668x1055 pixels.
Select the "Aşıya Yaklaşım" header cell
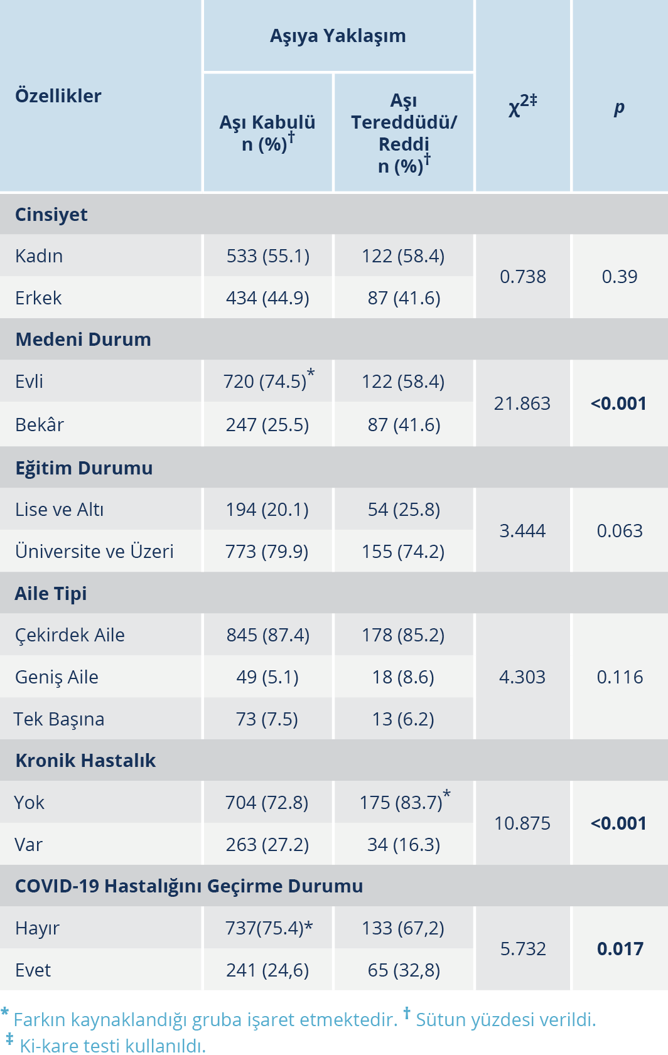(338, 36)
